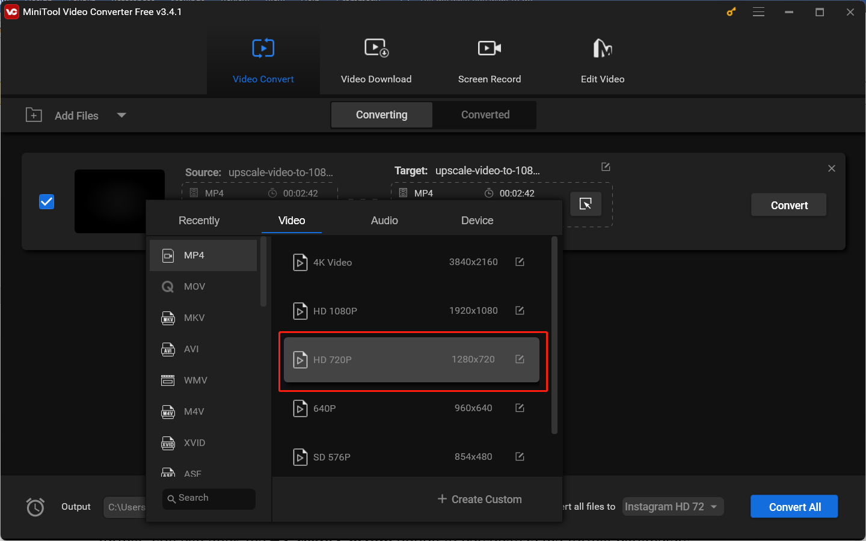Remove the file with the X icon
Screen dimensions: 866x541
click(x=832, y=168)
